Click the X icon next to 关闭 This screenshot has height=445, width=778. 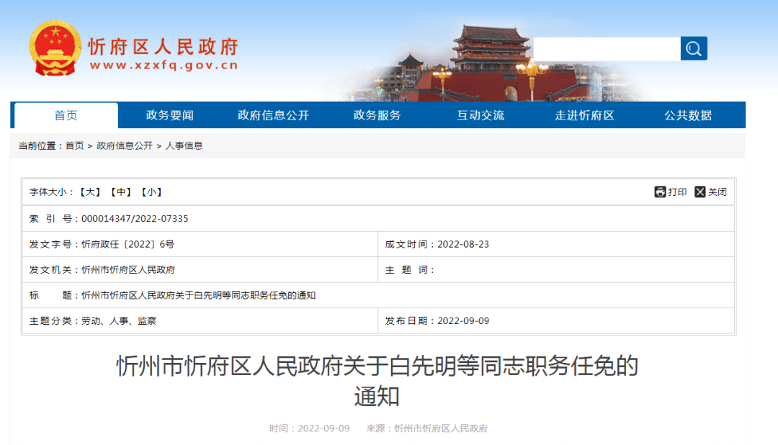click(700, 192)
